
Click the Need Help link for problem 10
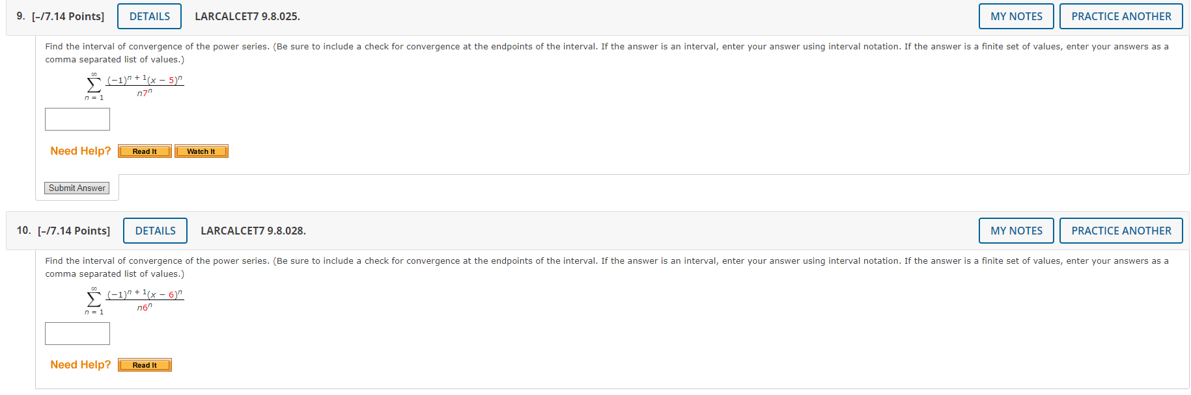pos(80,364)
